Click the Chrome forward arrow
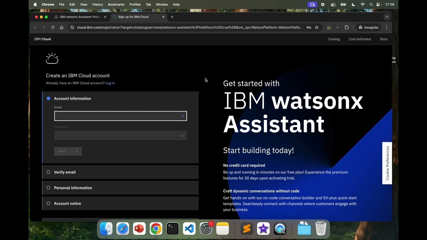The image size is (427, 240). click(x=44, y=27)
